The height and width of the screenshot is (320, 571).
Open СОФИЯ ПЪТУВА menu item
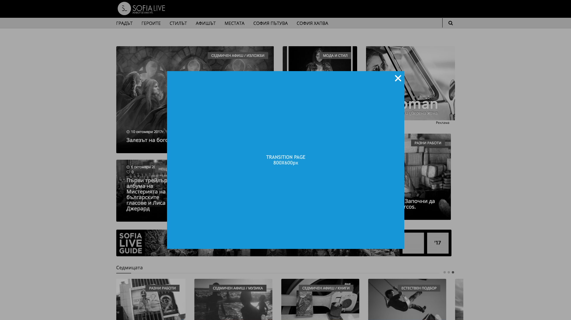tap(270, 23)
